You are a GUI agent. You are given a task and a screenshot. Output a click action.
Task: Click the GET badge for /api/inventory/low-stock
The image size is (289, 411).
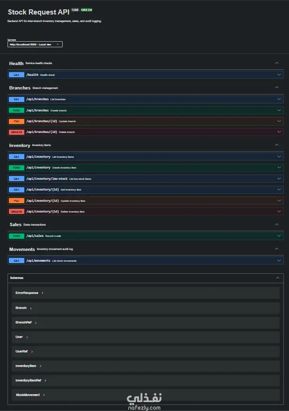click(16, 179)
